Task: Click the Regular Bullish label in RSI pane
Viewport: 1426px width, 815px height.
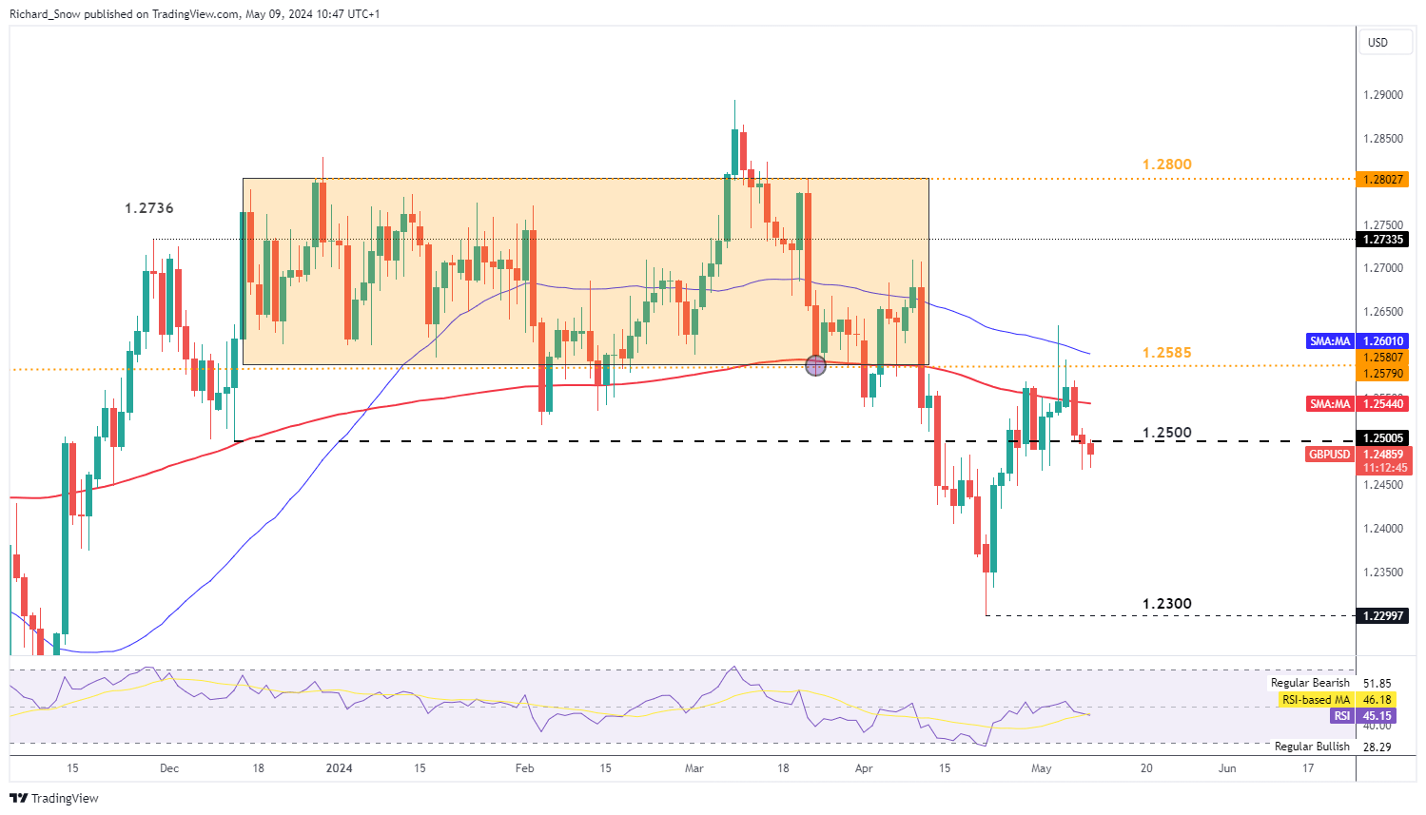Action: (x=1312, y=747)
